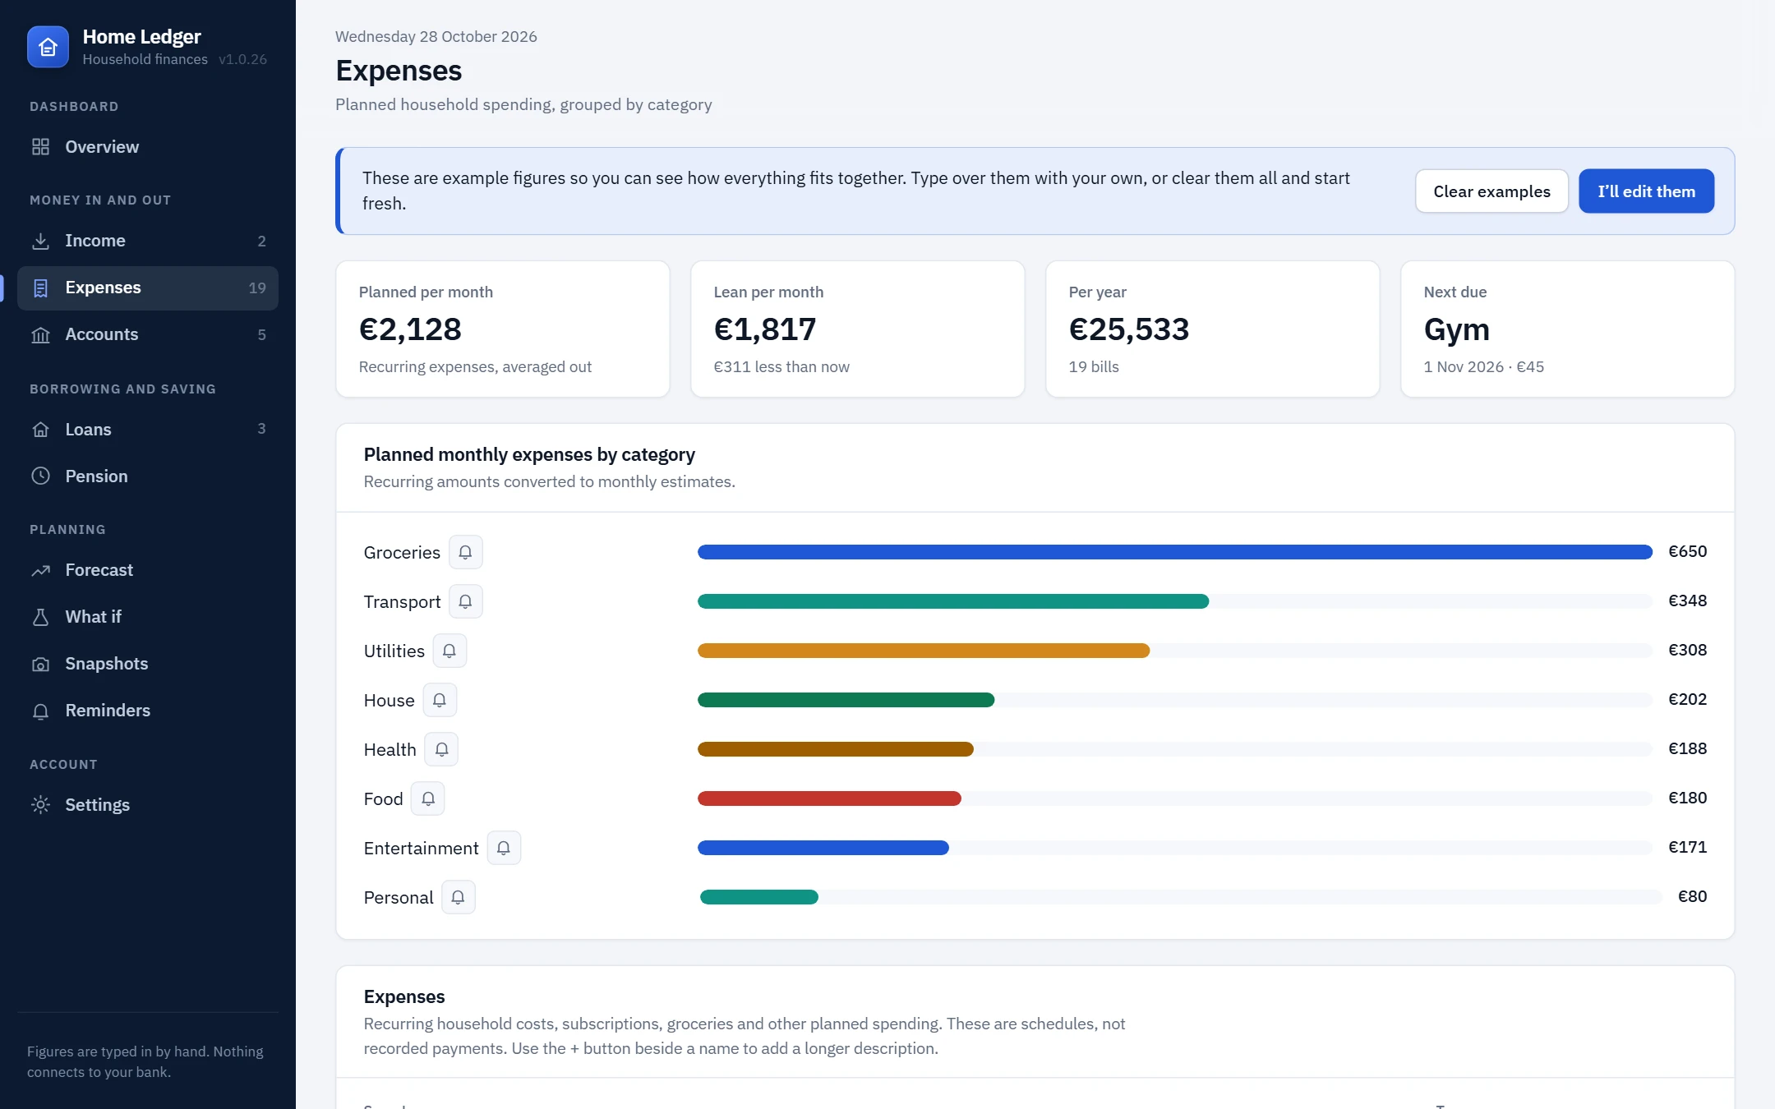Open the Pension page

point(148,476)
